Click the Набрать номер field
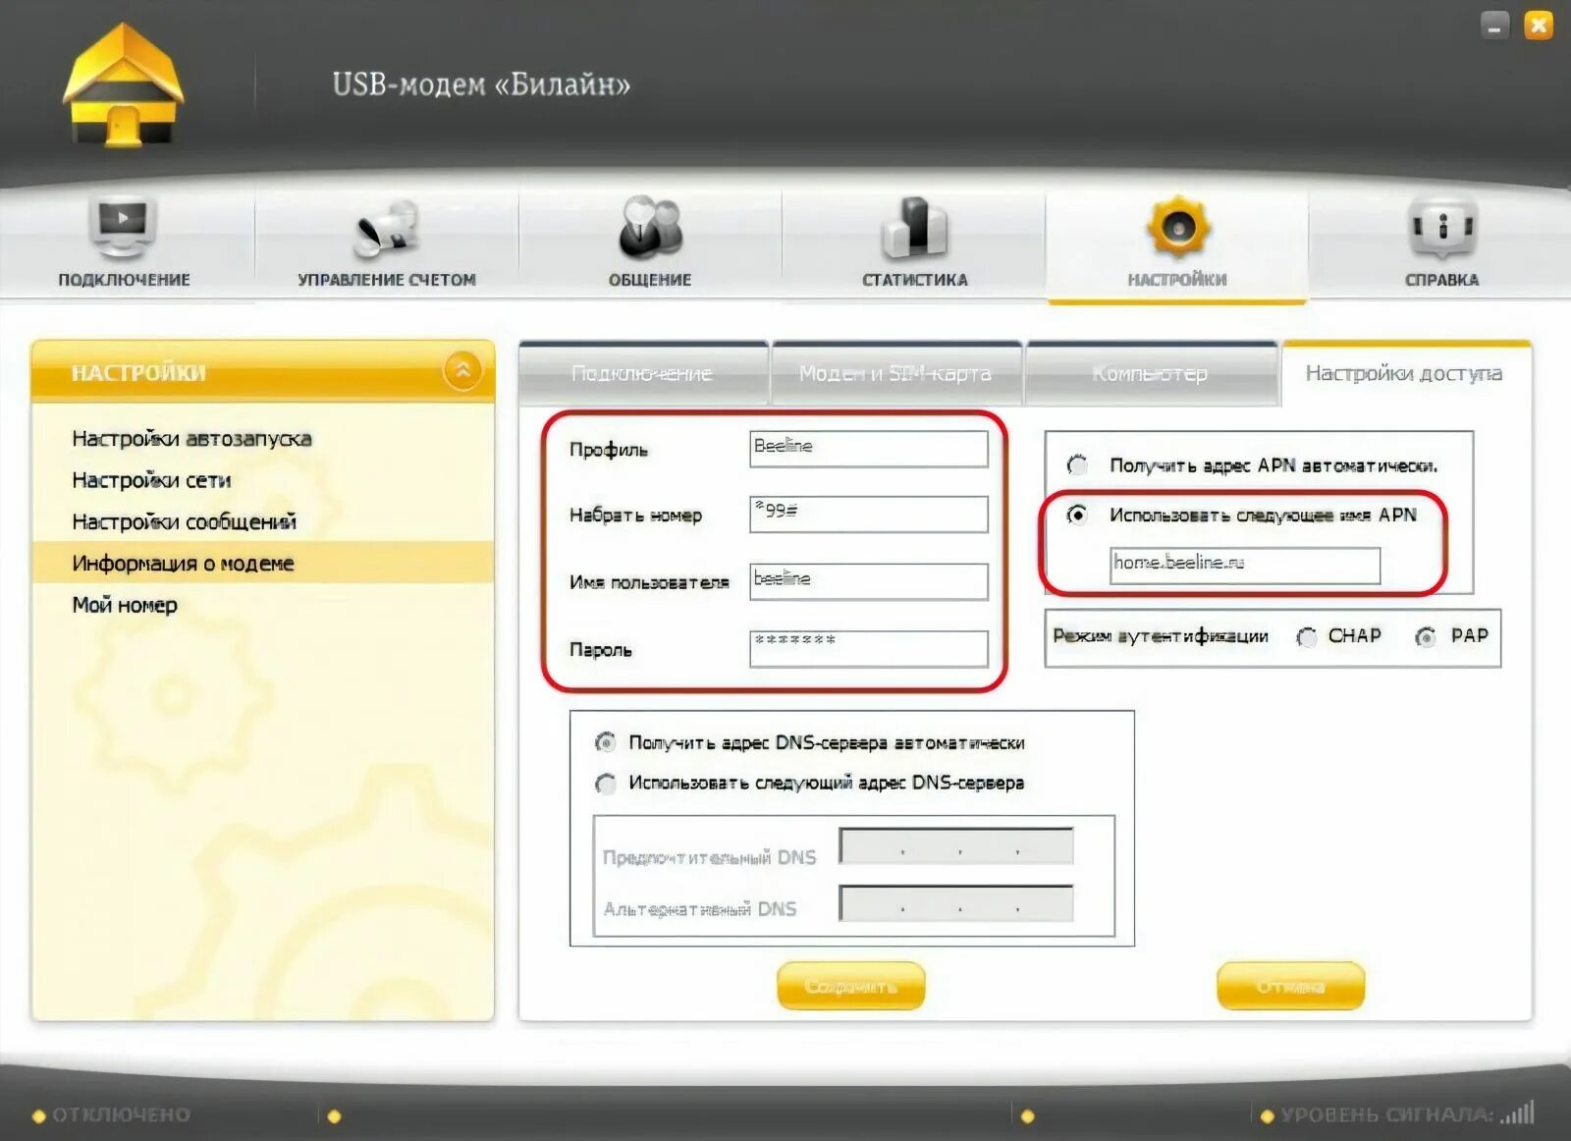This screenshot has height=1141, width=1571. pos(868,514)
